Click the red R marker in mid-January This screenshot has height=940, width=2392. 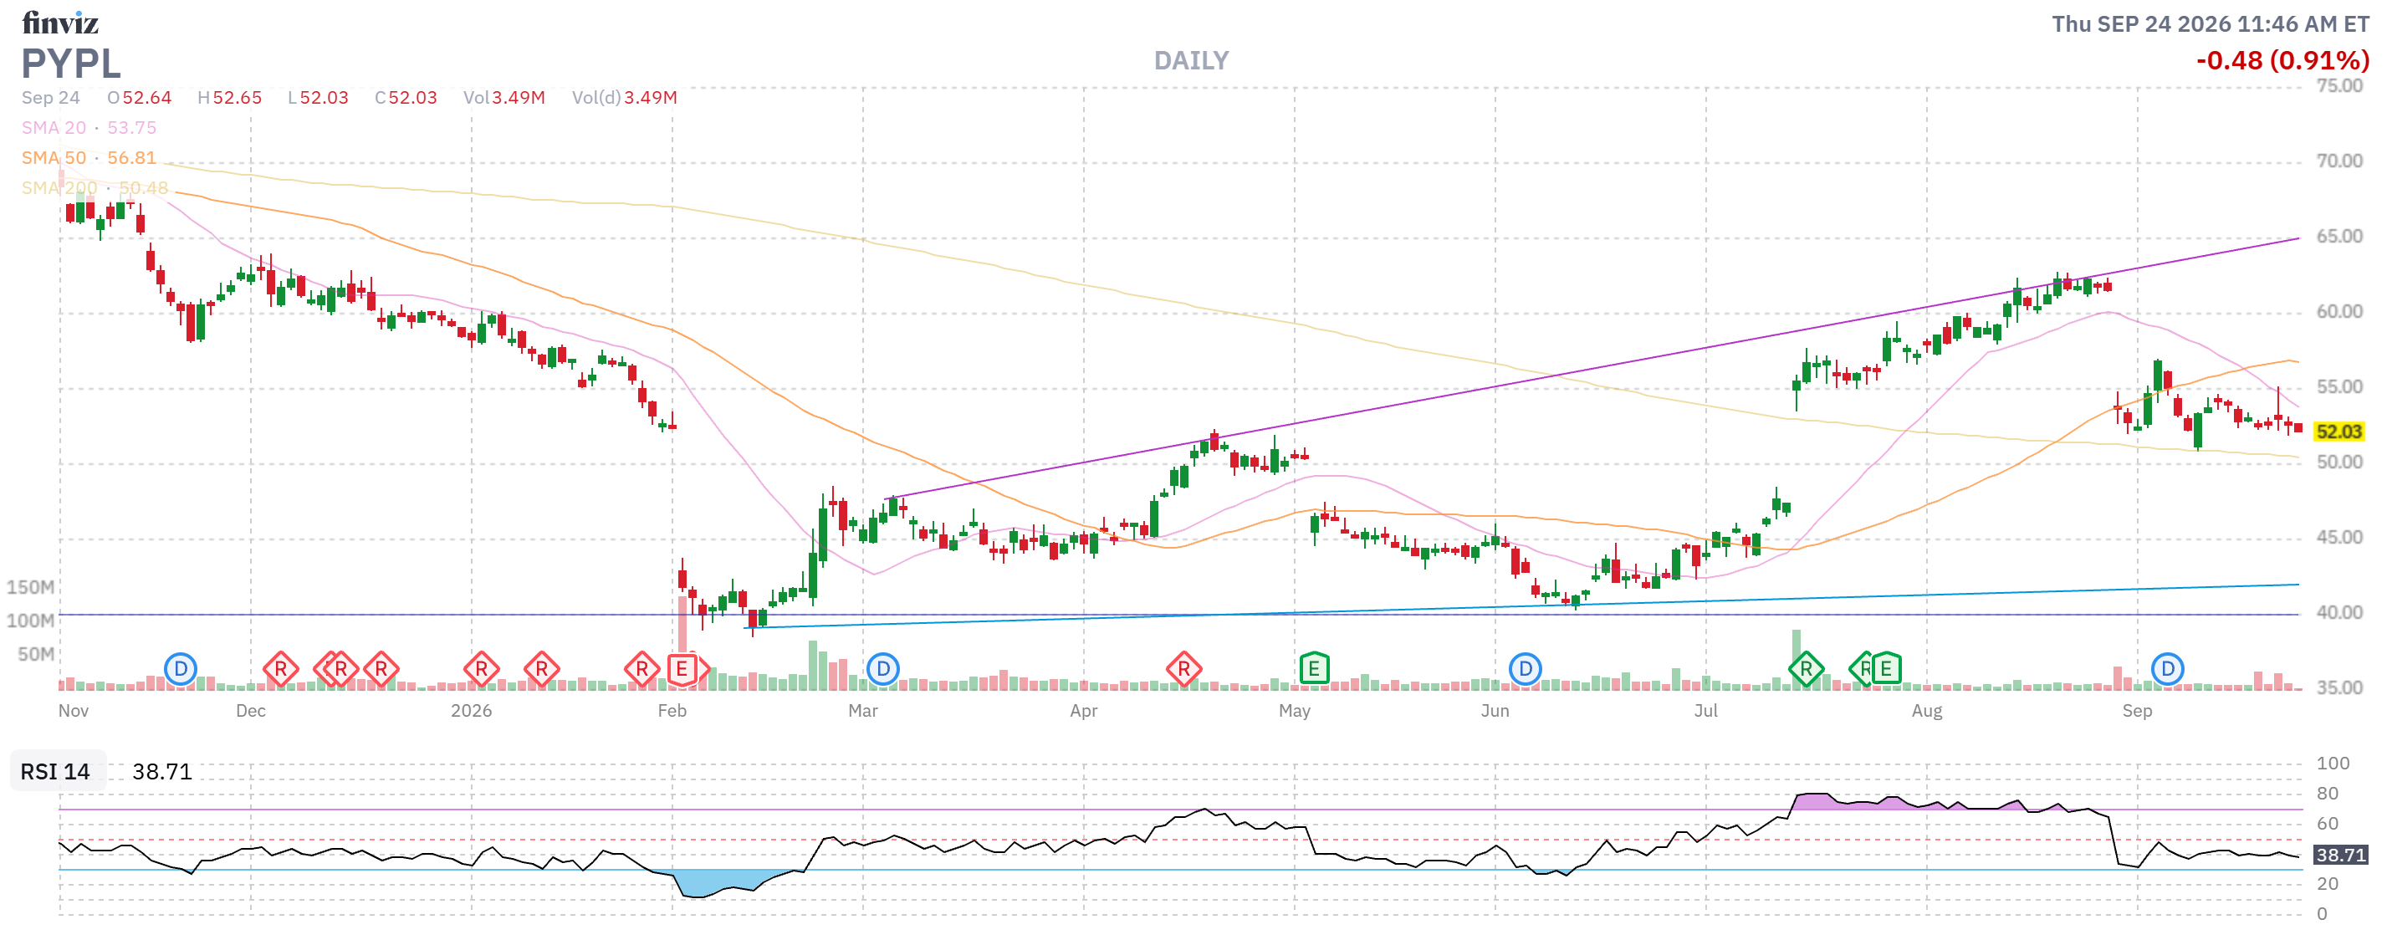pos(541,669)
